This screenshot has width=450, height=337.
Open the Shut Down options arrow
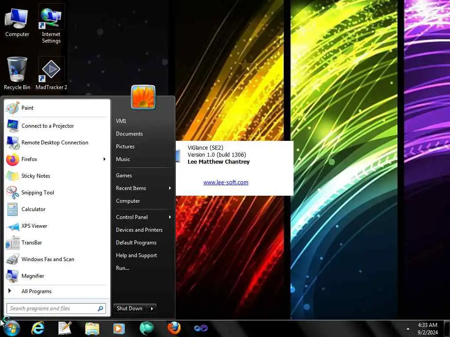(152, 308)
